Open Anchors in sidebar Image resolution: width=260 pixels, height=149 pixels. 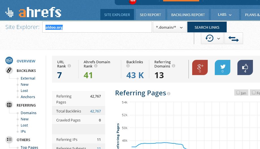pyautogui.click(x=28, y=97)
